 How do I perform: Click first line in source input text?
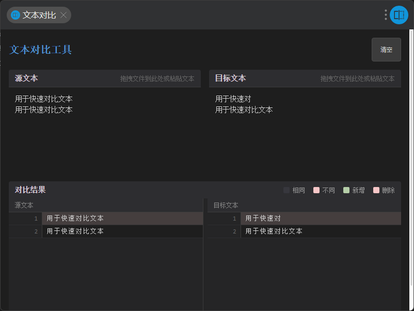click(44, 99)
